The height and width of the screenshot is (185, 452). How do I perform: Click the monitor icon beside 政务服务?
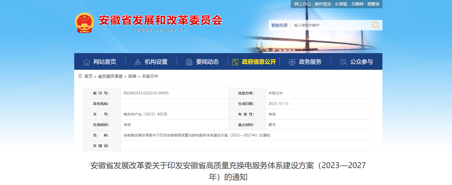click(292, 62)
